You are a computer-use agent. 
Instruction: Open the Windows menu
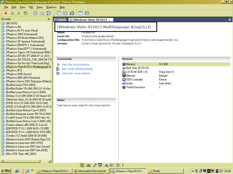(51, 7)
